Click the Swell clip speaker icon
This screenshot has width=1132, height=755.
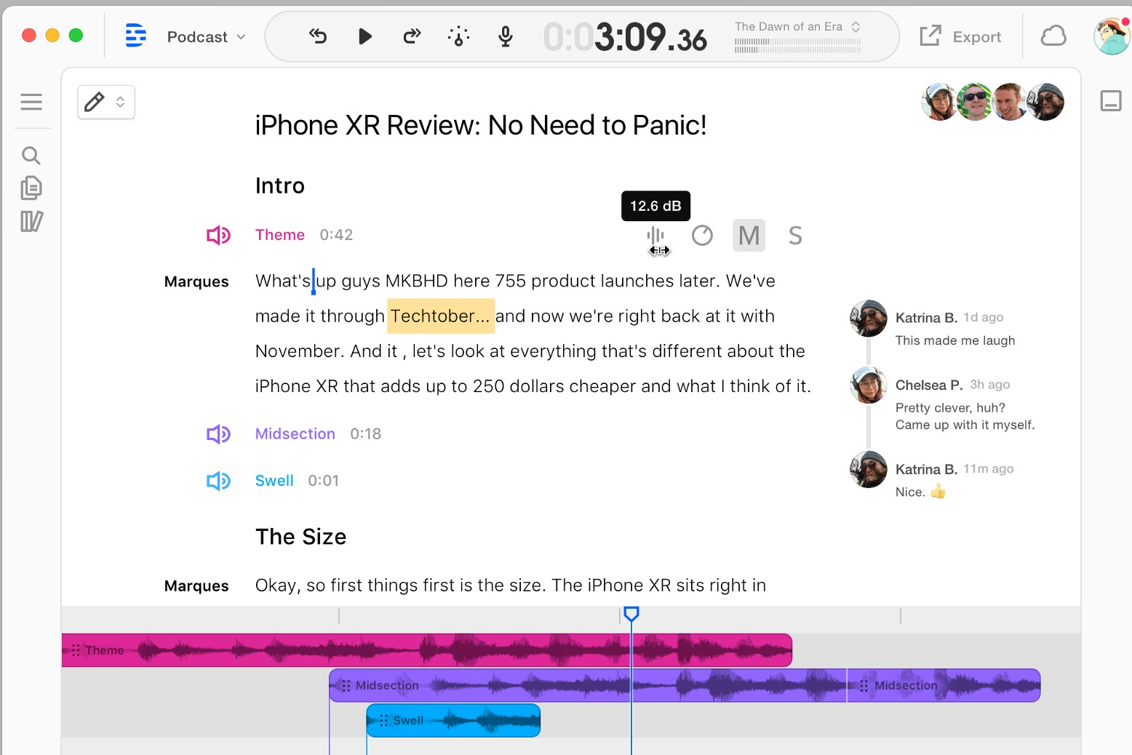coord(218,481)
